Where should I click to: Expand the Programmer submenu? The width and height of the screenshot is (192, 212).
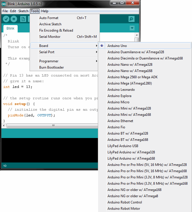pos(64,61)
